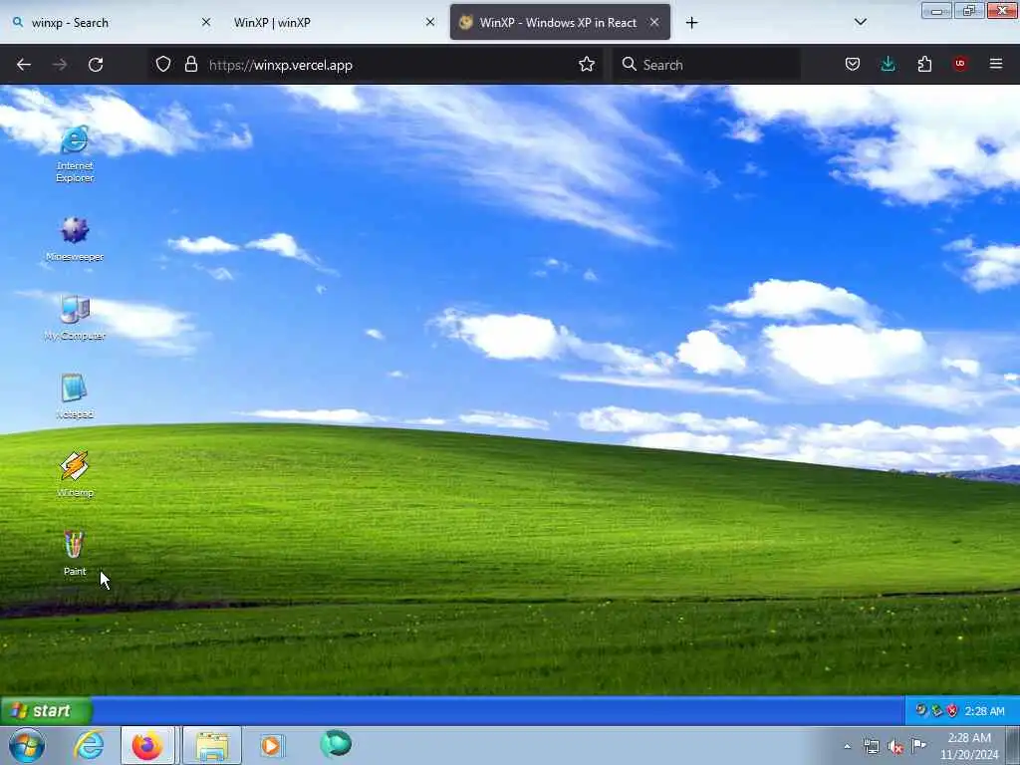Open the Notepad desktop icon
The image size is (1020, 765).
pyautogui.click(x=75, y=395)
